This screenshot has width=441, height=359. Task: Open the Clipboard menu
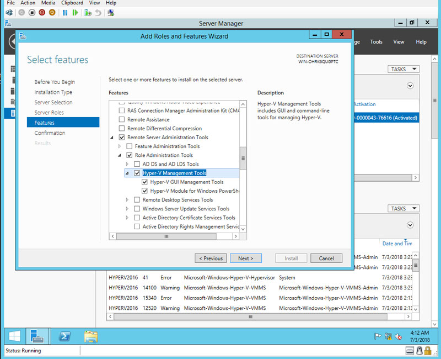coord(72,3)
